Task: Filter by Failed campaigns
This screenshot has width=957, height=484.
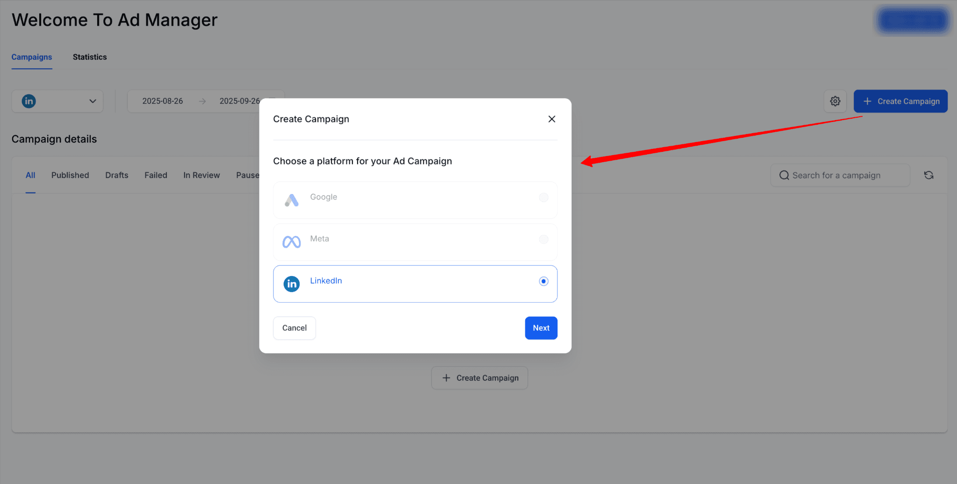Action: pos(156,175)
